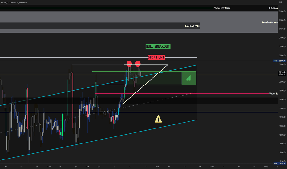This screenshot has height=169, width=287.
Task: Click the Consolidation zone label
Action: pos(270,22)
